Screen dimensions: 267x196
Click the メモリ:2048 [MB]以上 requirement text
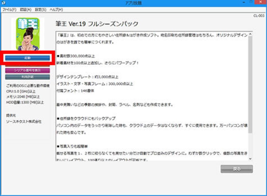[x=23, y=97]
